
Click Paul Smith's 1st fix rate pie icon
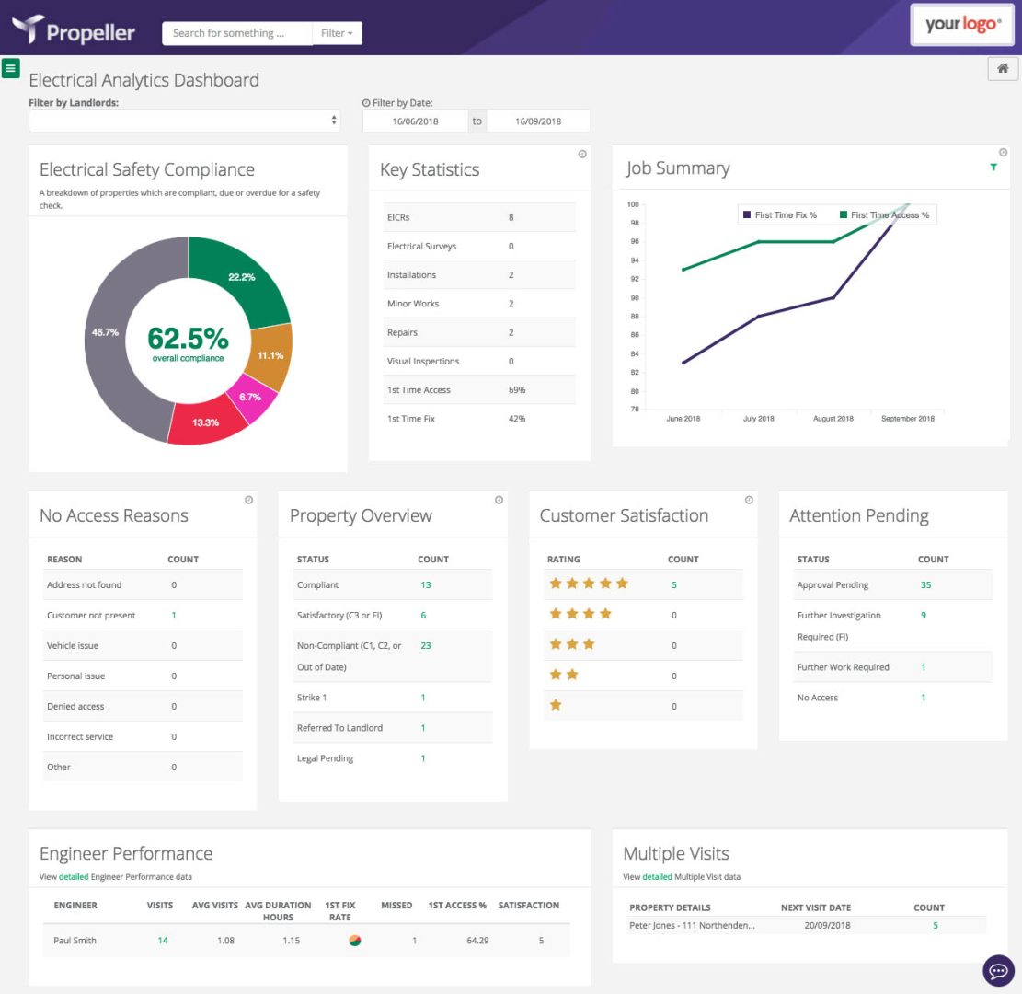354,941
